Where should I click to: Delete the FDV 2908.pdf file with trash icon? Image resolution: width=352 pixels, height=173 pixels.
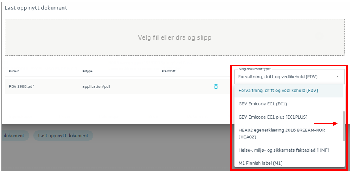216,86
